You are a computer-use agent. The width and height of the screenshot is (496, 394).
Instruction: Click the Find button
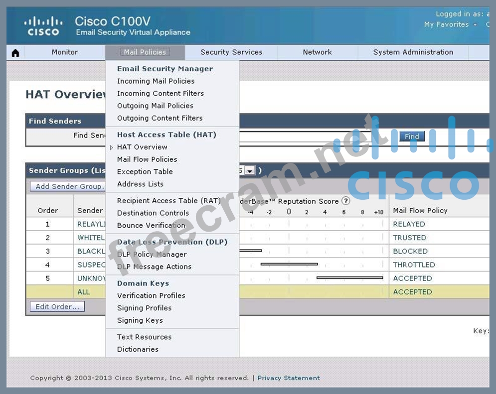(412, 136)
